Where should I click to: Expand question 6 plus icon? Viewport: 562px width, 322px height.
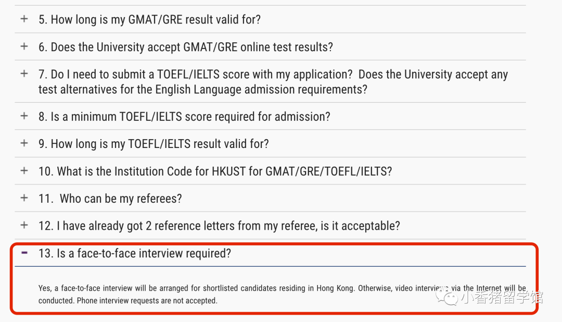click(x=24, y=46)
